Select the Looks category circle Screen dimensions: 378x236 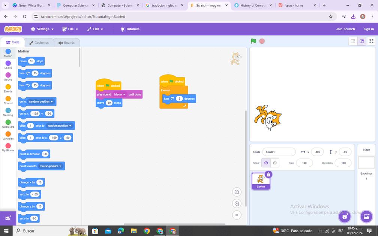[8, 63]
